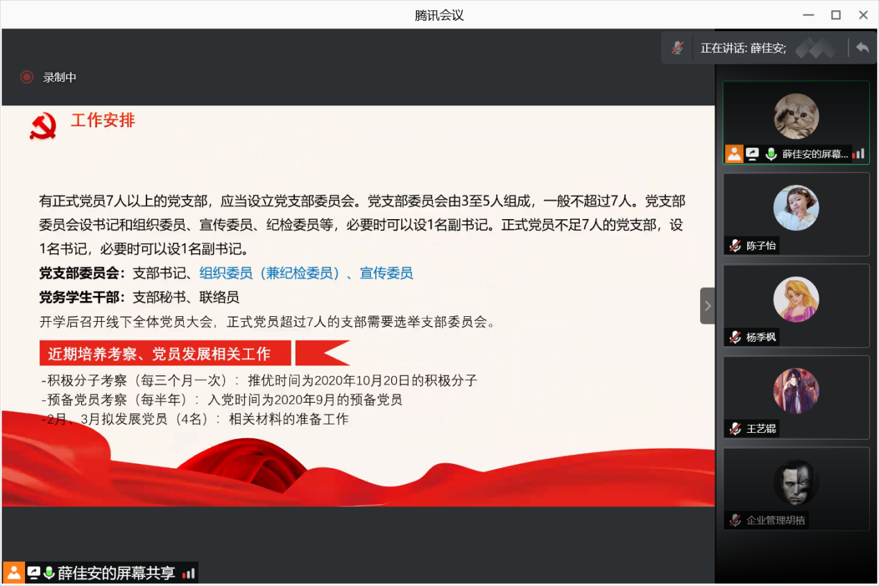Collapse participant sidebar with chevron arrow
879x586 pixels.
[707, 306]
